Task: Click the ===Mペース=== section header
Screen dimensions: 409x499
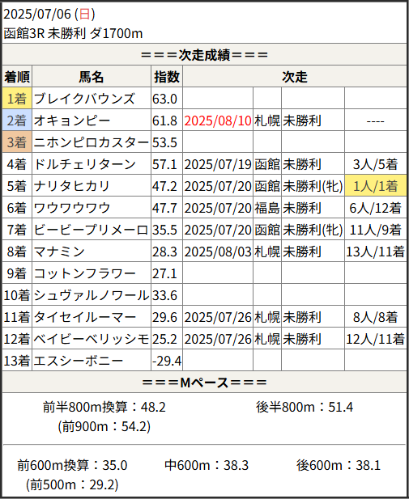Action: pyautogui.click(x=204, y=383)
